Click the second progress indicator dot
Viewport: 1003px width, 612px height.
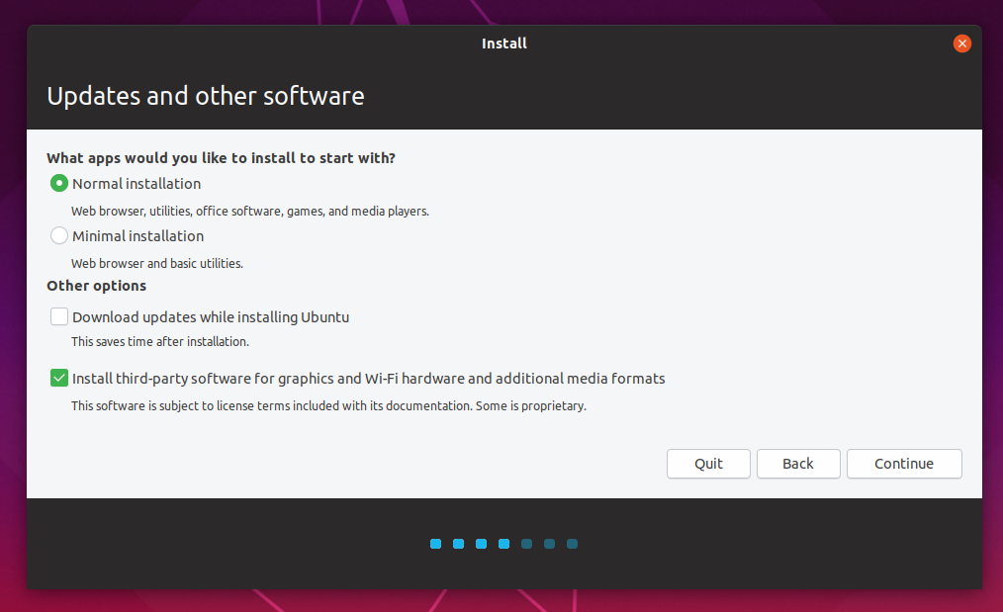point(458,543)
